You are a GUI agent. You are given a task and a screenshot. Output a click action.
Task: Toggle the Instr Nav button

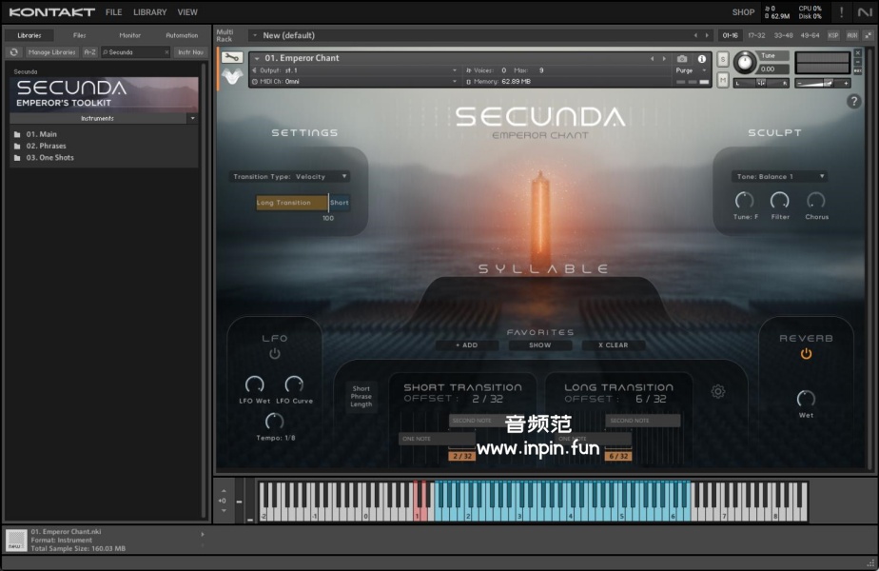190,52
